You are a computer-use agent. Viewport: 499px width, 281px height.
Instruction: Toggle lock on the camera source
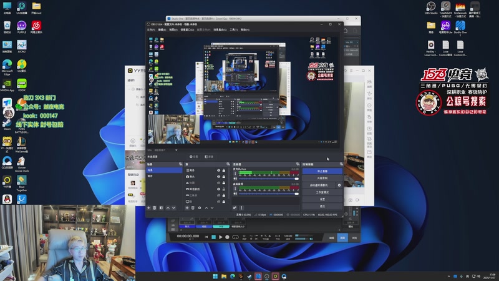pyautogui.click(x=224, y=177)
